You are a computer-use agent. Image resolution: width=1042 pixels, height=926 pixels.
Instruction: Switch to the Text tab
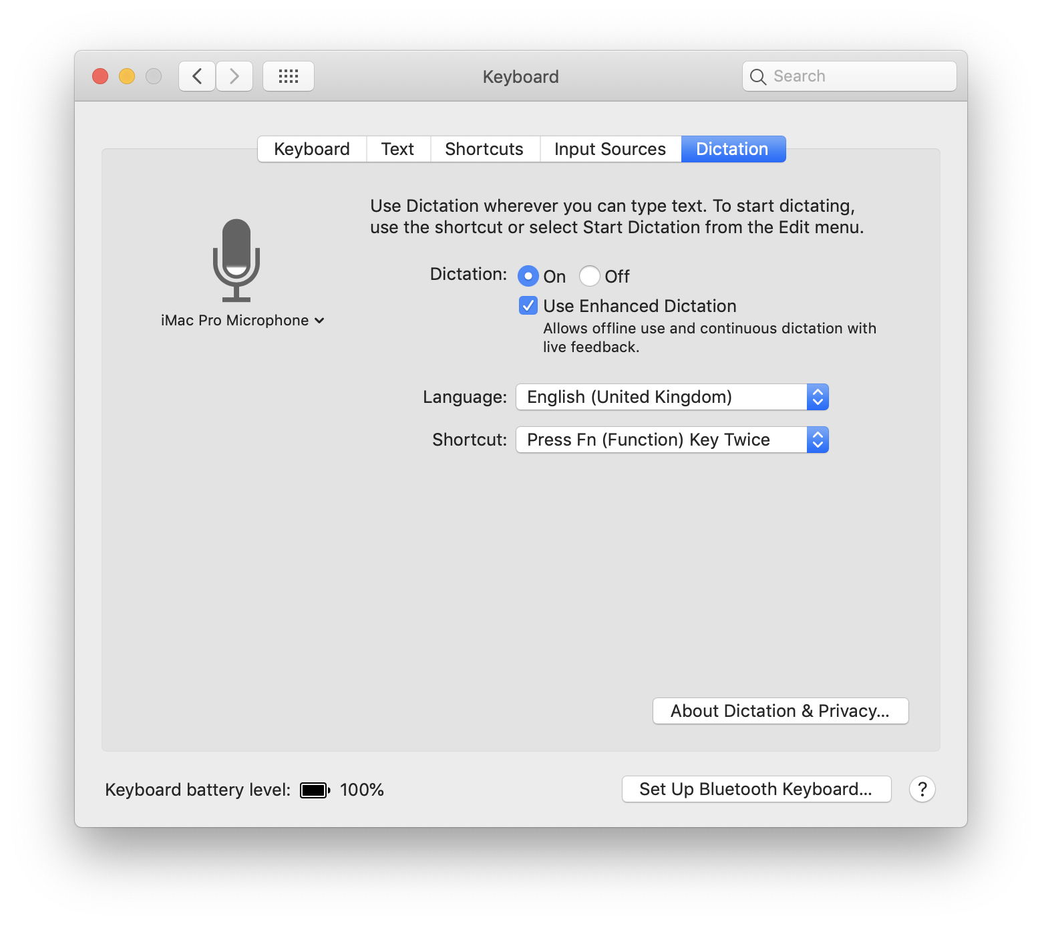point(397,149)
